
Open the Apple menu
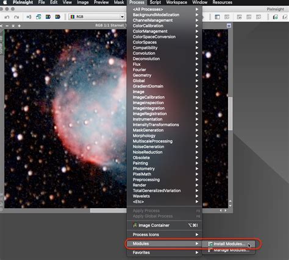point(4,2)
